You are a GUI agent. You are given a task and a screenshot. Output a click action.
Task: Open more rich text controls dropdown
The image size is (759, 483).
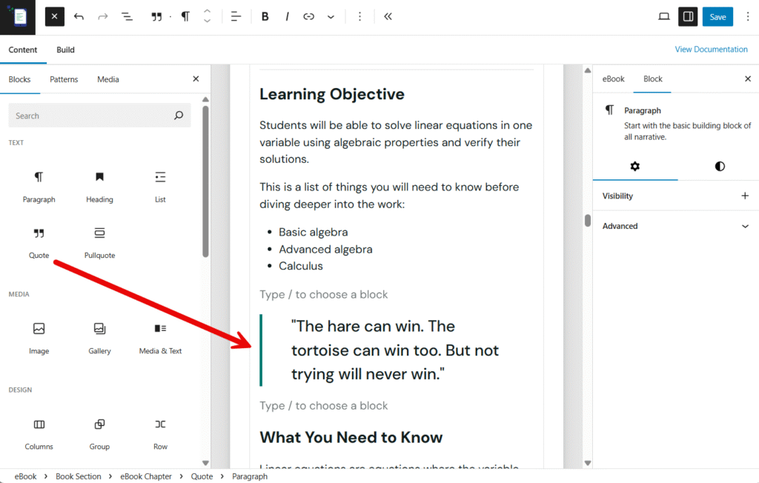pos(331,16)
